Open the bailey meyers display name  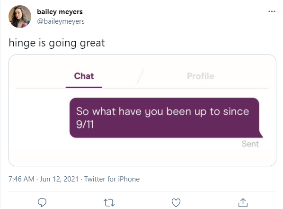click(60, 12)
